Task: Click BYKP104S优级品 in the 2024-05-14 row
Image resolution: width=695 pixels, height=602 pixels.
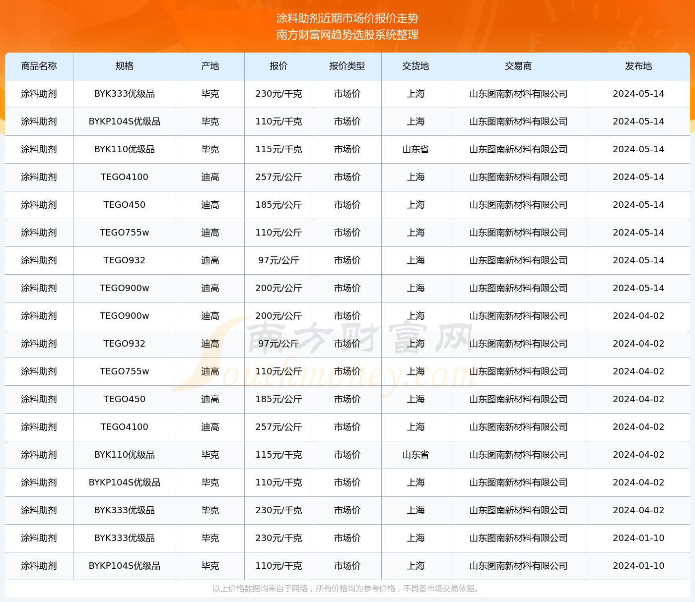Action: [125, 121]
